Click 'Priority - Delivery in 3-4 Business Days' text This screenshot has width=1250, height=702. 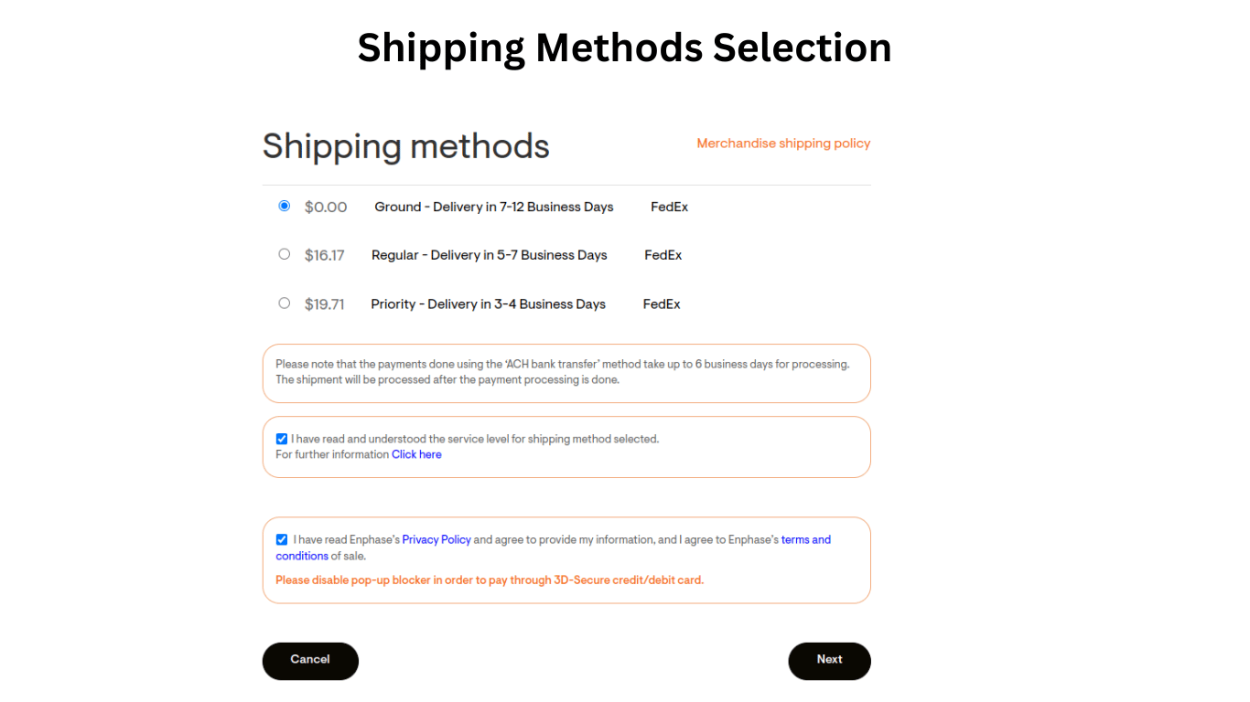point(489,304)
